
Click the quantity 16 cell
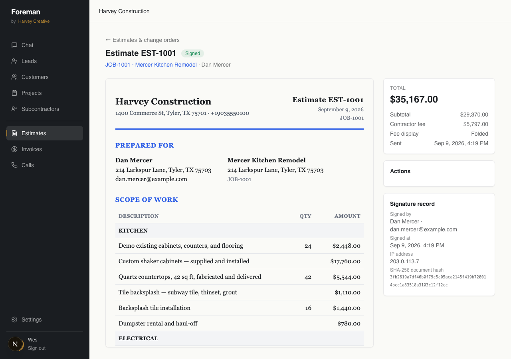coord(308,308)
